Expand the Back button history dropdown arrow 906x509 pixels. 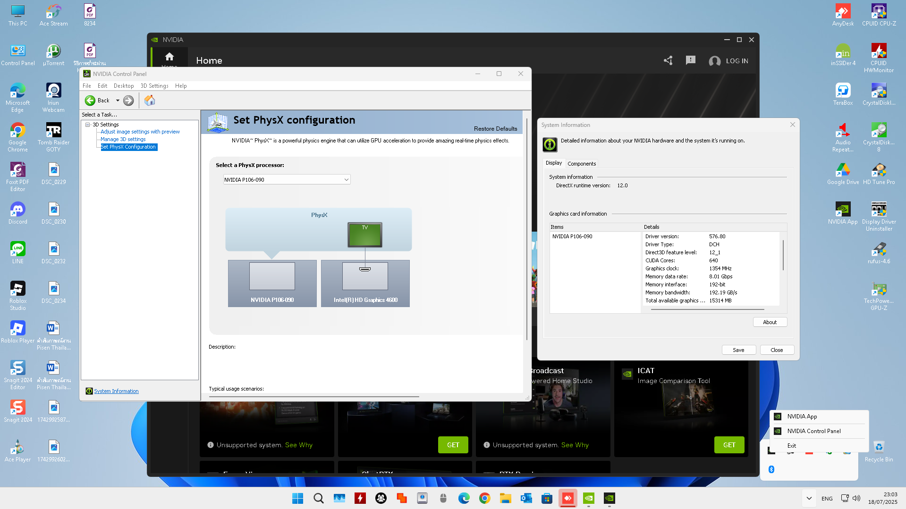(x=118, y=100)
